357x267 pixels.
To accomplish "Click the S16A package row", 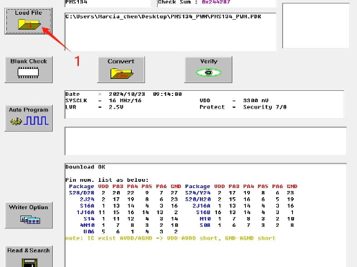I will coord(129,206).
